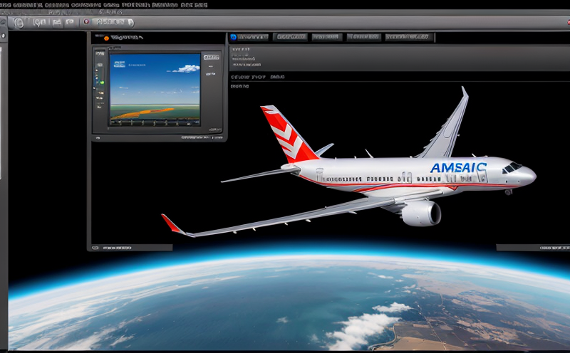Viewport: 570px width, 353px height.
Task: Click the small round icon in the left sidebar strip
Action: pyautogui.click(x=4, y=36)
